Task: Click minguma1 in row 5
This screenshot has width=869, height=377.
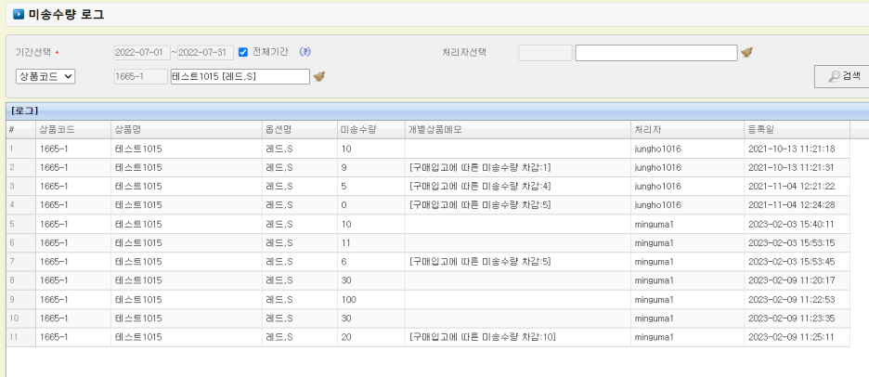Action: pos(654,224)
